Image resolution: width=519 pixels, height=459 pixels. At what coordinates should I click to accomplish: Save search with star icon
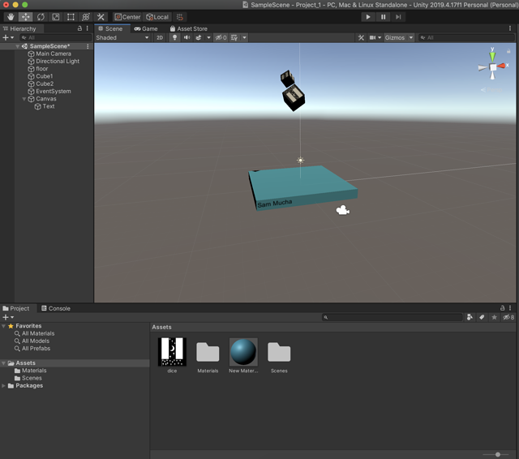tap(494, 317)
